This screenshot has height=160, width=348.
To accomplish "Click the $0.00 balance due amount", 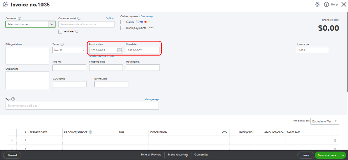I will [328, 28].
